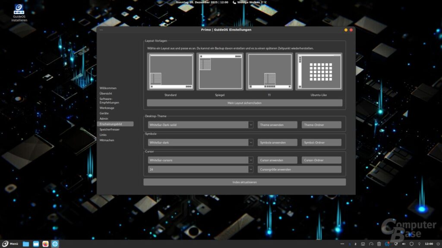Click the GuideOS settings gear in the taskbar
Viewport: 442px width, 248px height.
point(55,244)
